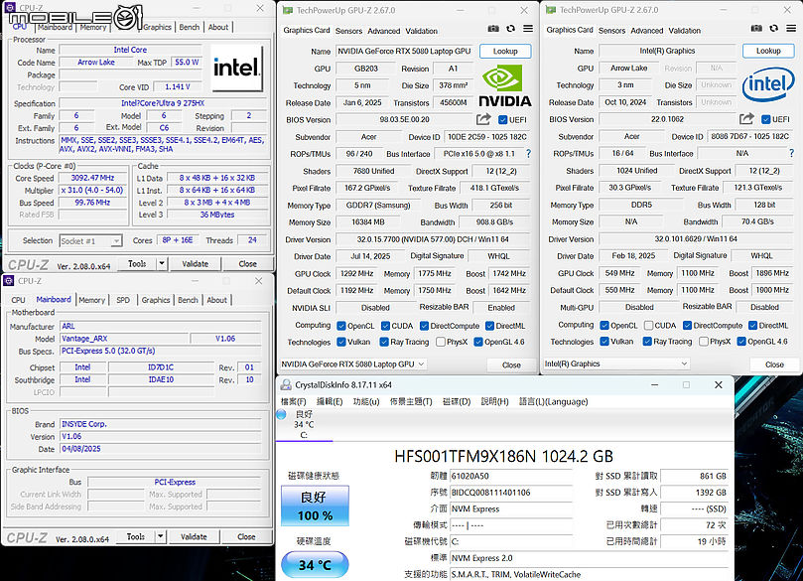
Task: Switch to Advanced tab in Intel GPU-Z
Action: point(647,30)
